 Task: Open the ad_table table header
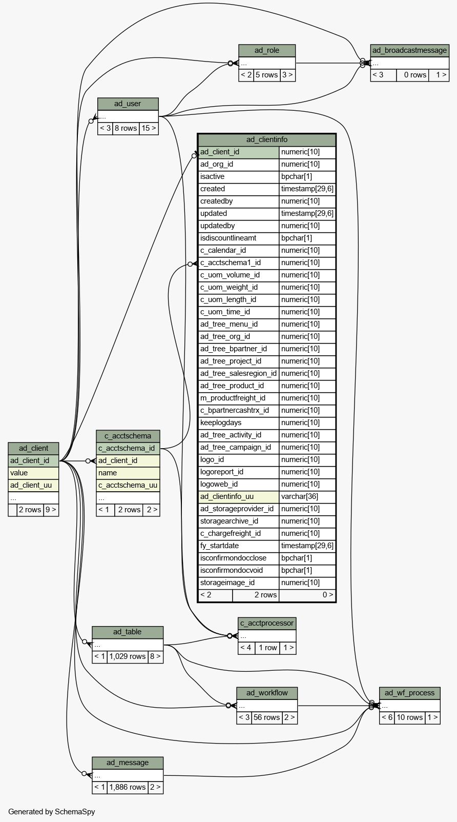click(x=128, y=632)
